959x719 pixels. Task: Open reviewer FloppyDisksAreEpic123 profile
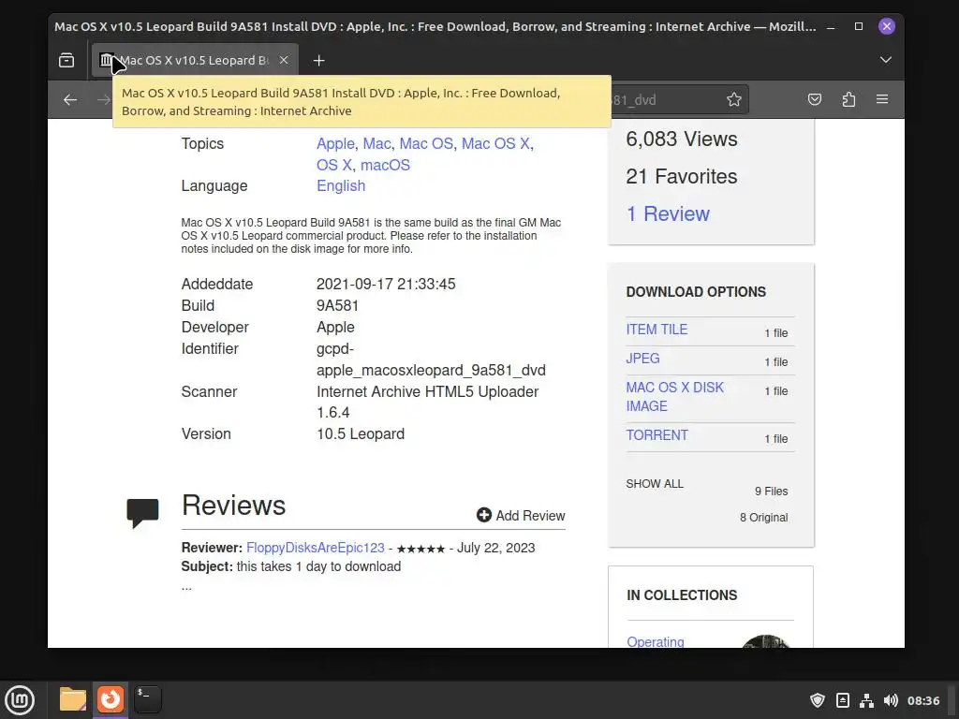(315, 548)
